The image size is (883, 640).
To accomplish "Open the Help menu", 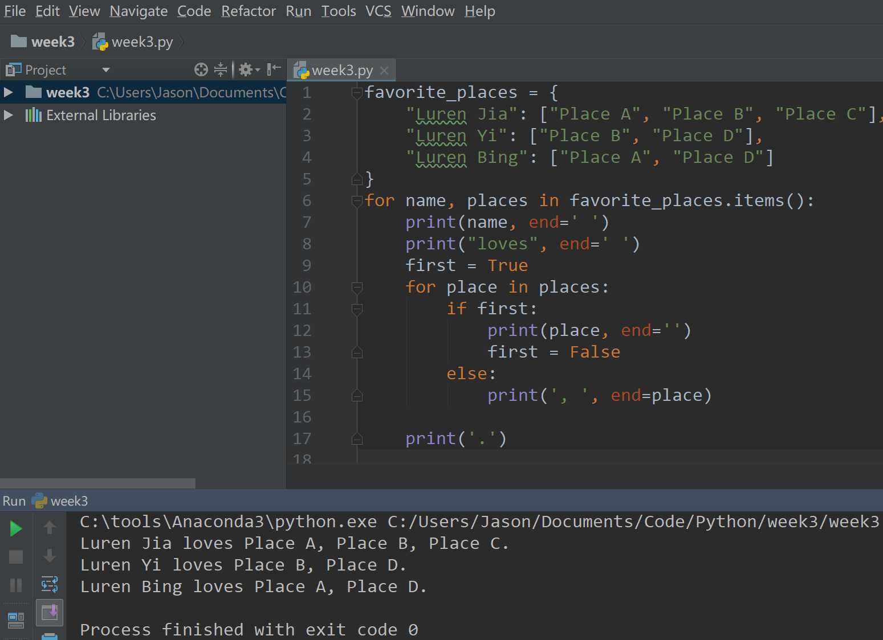I will tap(479, 11).
